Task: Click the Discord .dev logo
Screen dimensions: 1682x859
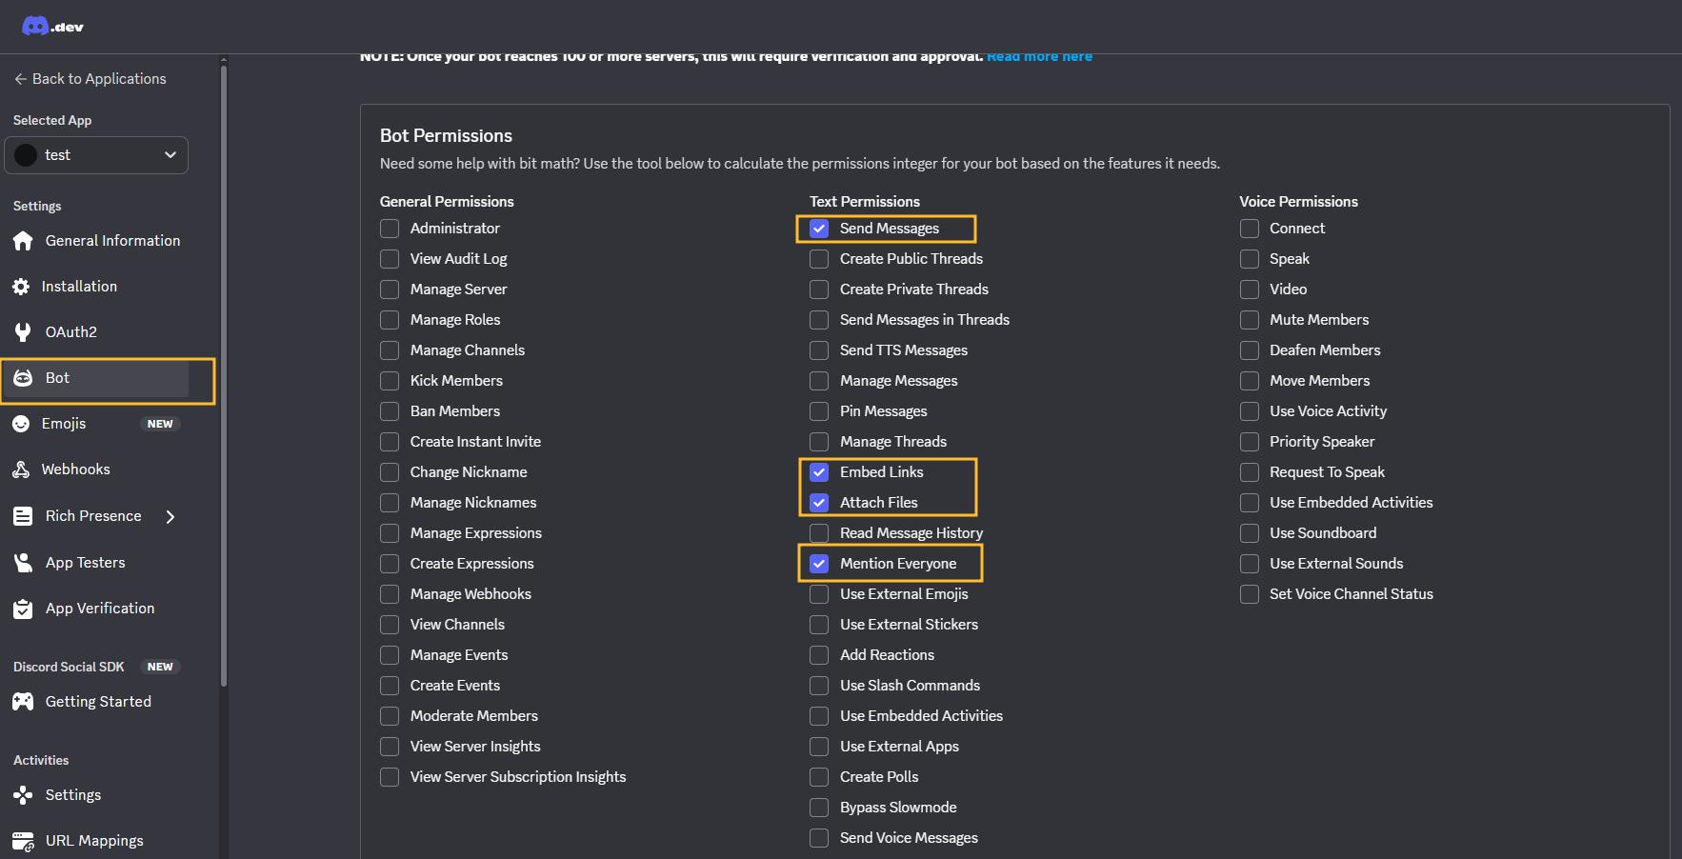Action: pos(52,26)
